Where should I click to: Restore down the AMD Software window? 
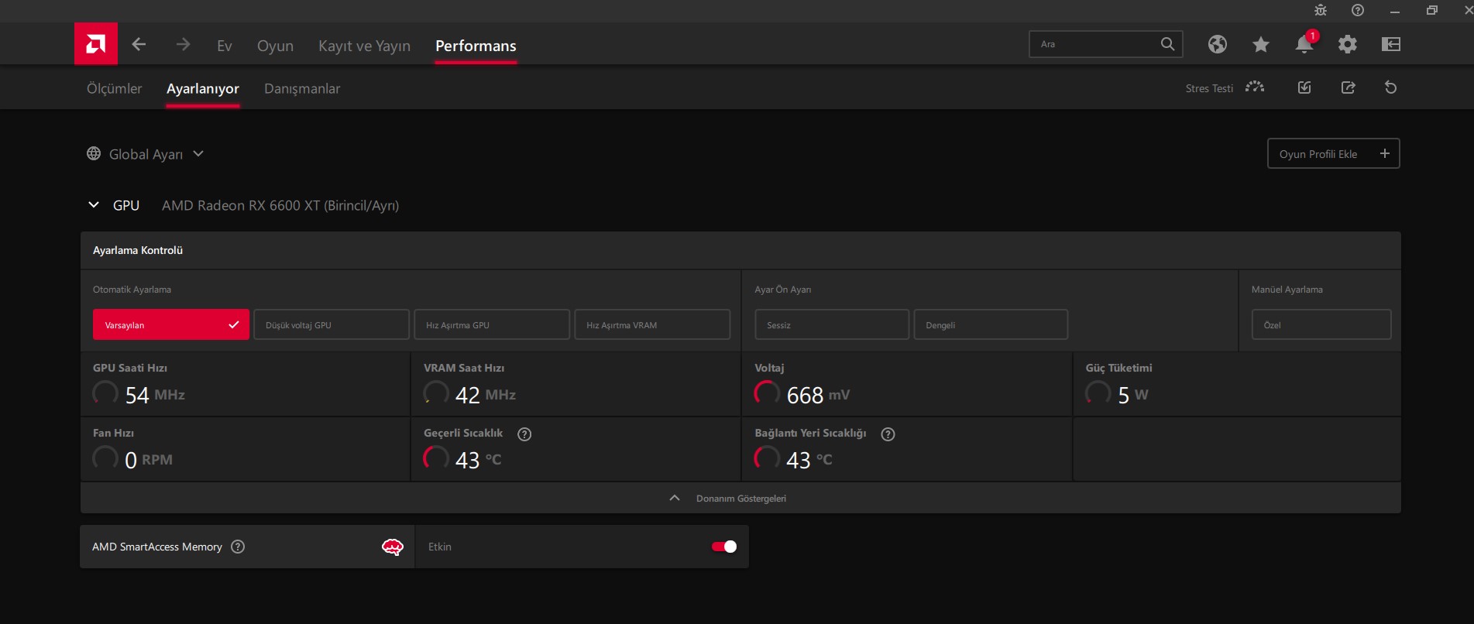click(x=1432, y=10)
